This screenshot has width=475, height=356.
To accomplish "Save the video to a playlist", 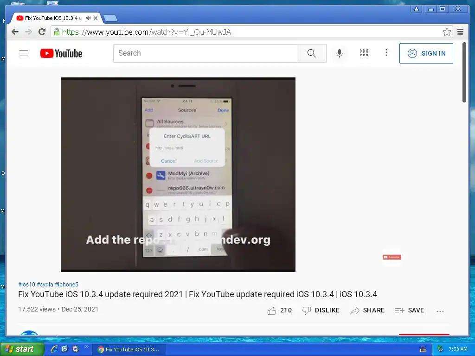I will click(409, 310).
